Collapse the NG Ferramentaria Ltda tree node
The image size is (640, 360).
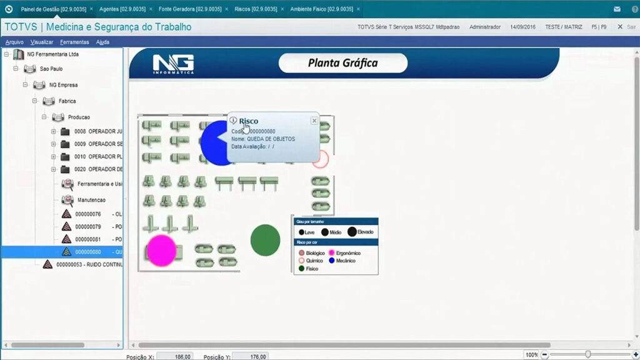click(x=6, y=54)
